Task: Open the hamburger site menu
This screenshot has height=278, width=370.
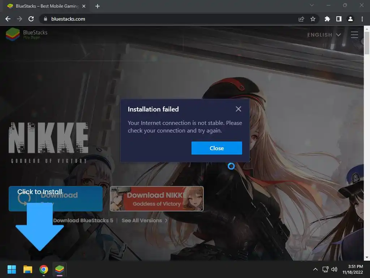Action: tap(354, 35)
